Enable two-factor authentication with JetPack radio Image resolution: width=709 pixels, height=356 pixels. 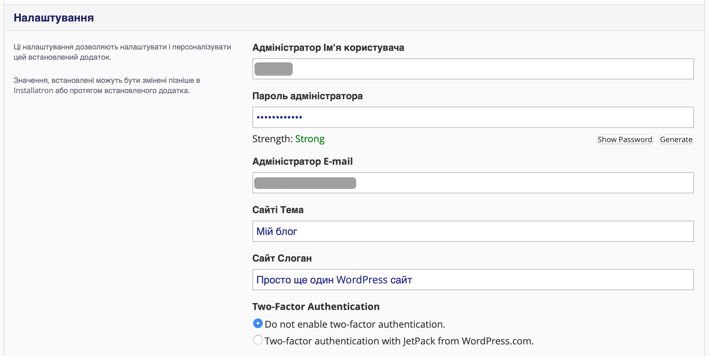pos(258,340)
